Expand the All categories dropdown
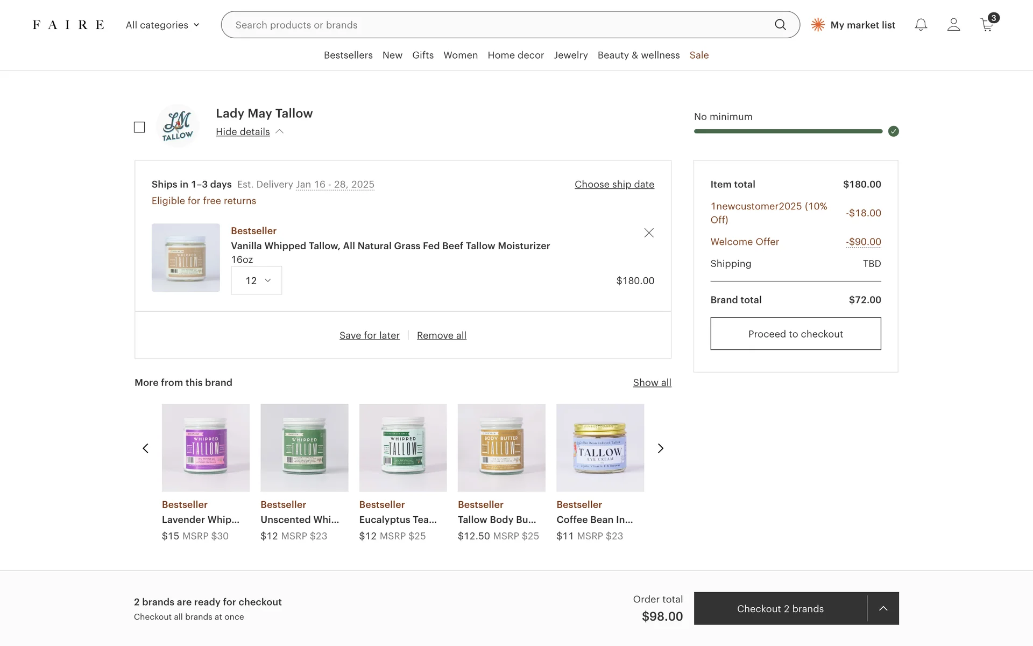Screen dimensions: 1033x646 [162, 25]
